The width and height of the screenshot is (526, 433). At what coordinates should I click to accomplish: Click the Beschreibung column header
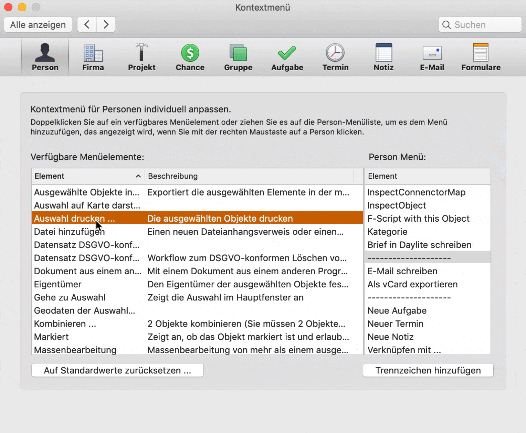click(x=249, y=176)
